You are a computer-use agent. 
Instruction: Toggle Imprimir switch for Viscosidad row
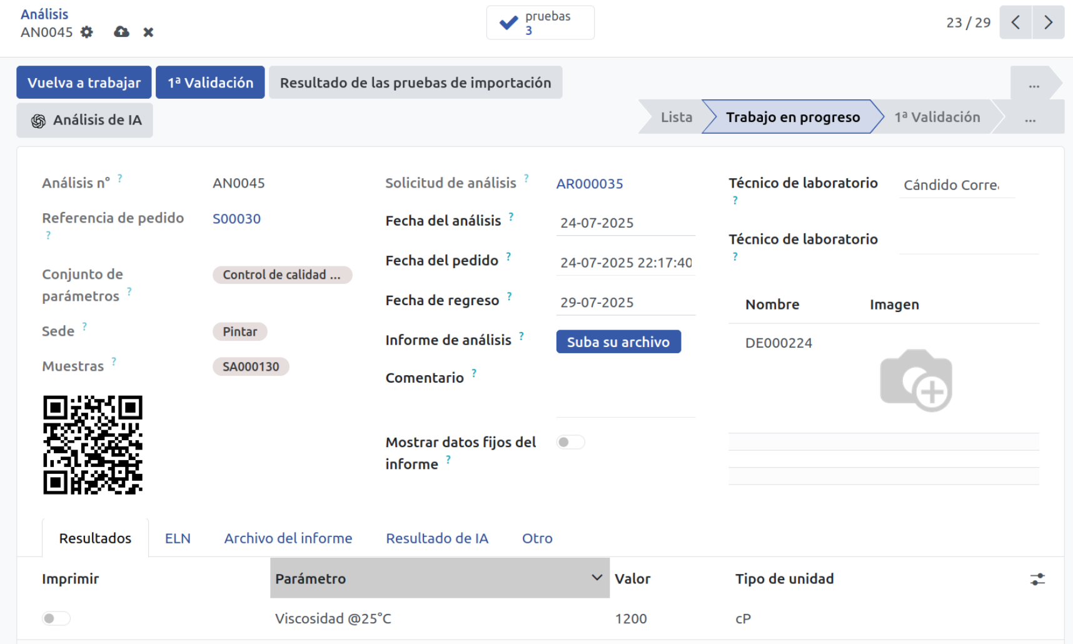tap(56, 618)
